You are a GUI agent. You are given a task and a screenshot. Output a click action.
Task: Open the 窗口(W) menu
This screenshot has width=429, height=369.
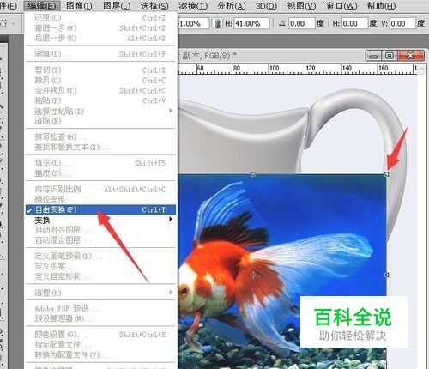[341, 6]
